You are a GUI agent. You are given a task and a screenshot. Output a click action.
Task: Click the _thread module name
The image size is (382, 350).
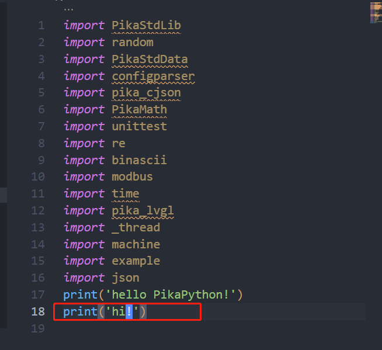pyautogui.click(x=136, y=227)
